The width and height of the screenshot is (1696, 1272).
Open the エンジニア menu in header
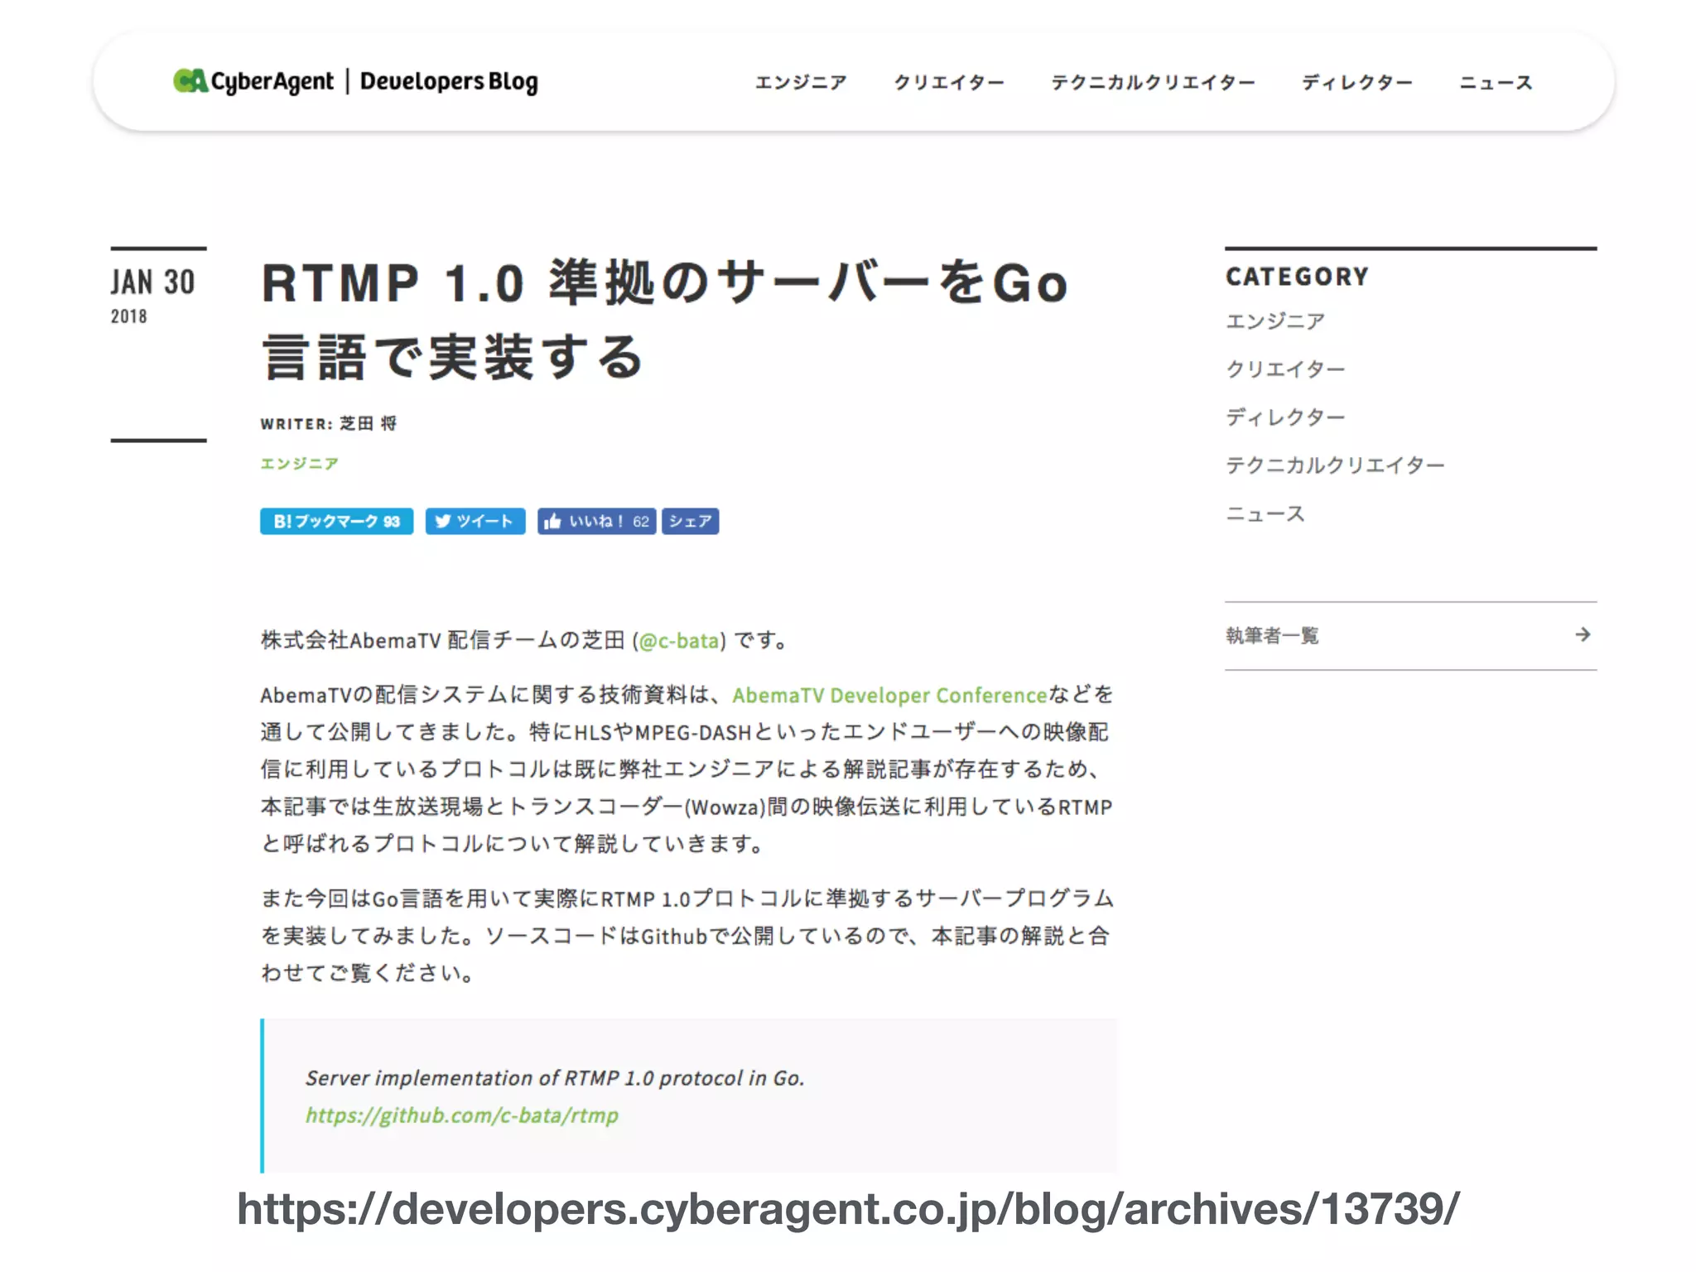point(801,83)
